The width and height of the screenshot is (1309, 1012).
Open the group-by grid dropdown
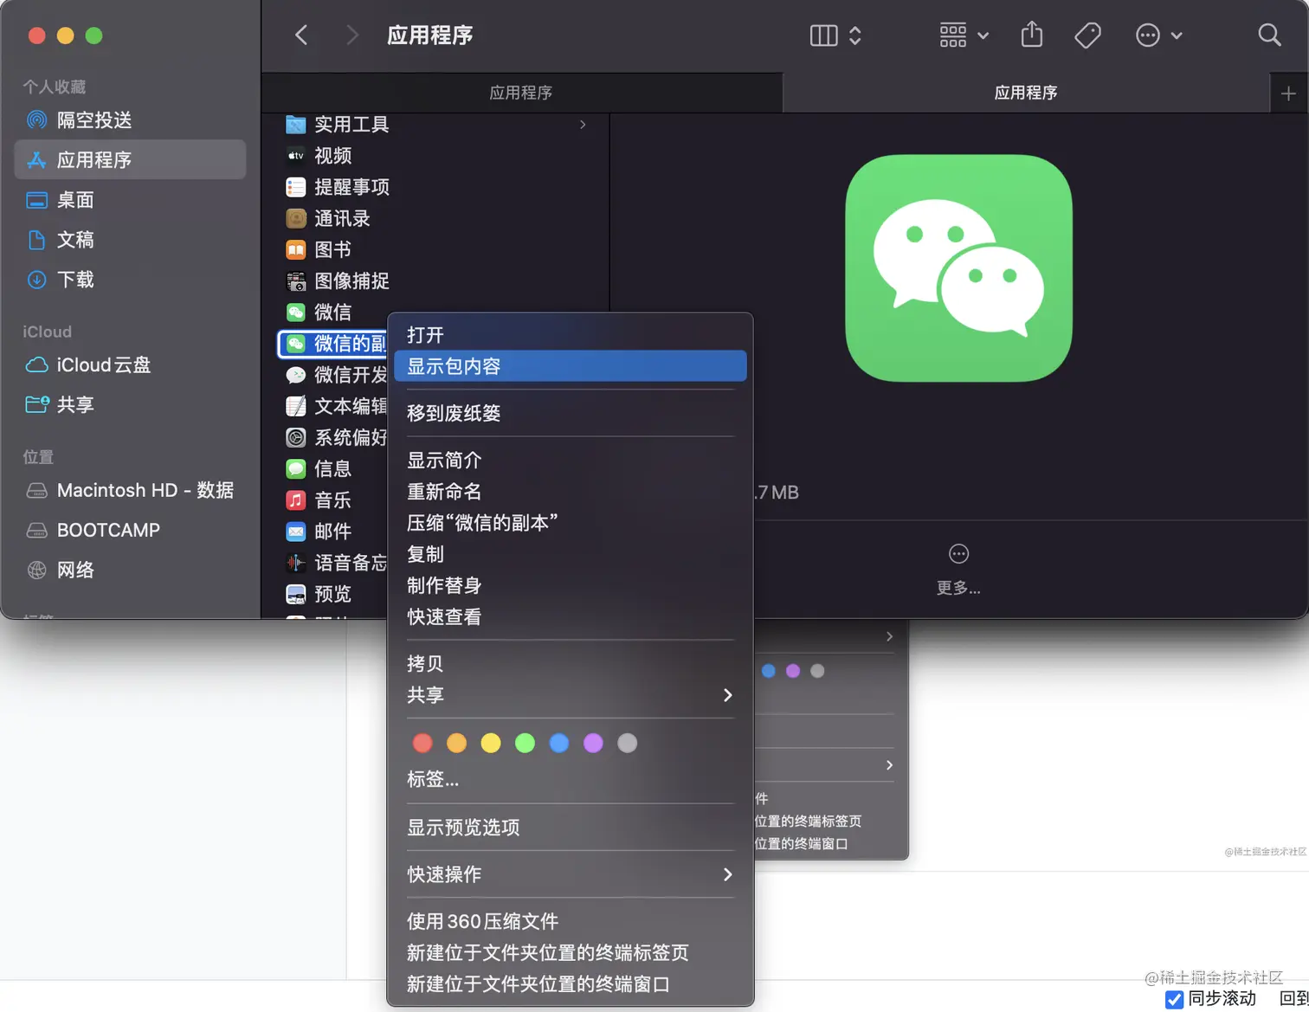pos(964,35)
